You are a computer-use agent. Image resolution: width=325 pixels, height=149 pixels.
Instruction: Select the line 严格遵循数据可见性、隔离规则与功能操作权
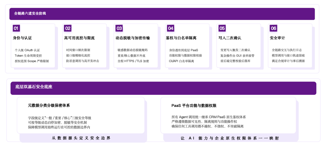pyautogui.click(x=204, y=122)
